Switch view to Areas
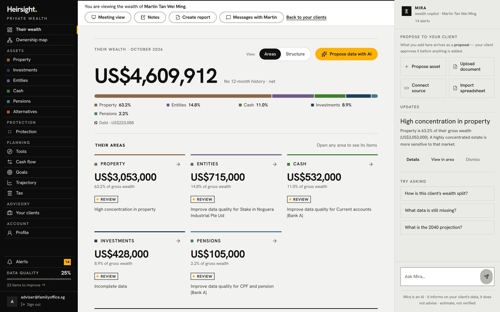The width and height of the screenshot is (500, 312). [x=270, y=54]
